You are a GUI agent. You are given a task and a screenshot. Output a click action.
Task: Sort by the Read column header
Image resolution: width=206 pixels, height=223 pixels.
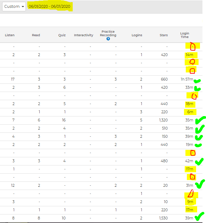coord(36,35)
